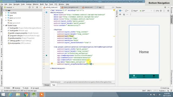Image resolution: width=173 pixels, height=97 pixels.
Task: Select settings.gradle file
Action: click(19, 41)
